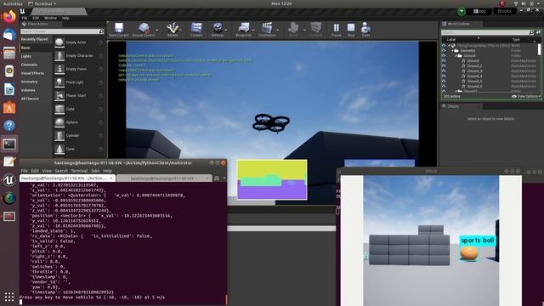Click the info circle beside Empty Actor
The image size is (544, 306).
click(100, 42)
